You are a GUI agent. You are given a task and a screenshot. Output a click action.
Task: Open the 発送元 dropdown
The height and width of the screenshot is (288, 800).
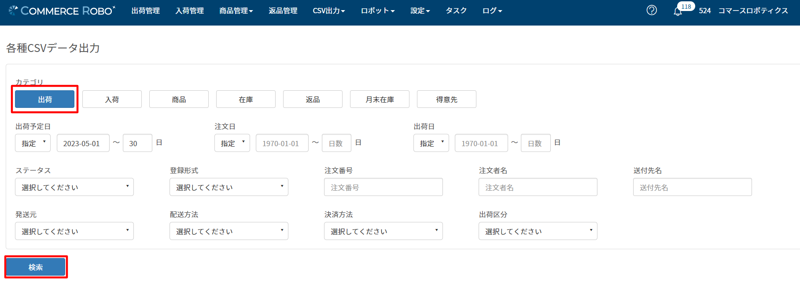pyautogui.click(x=74, y=231)
